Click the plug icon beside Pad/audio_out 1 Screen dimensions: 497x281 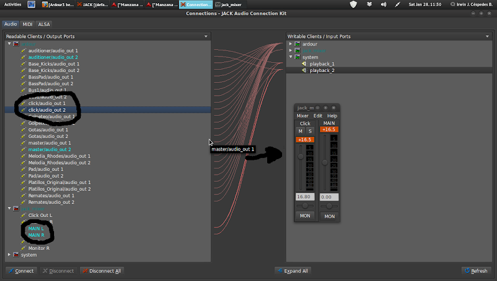point(23,169)
